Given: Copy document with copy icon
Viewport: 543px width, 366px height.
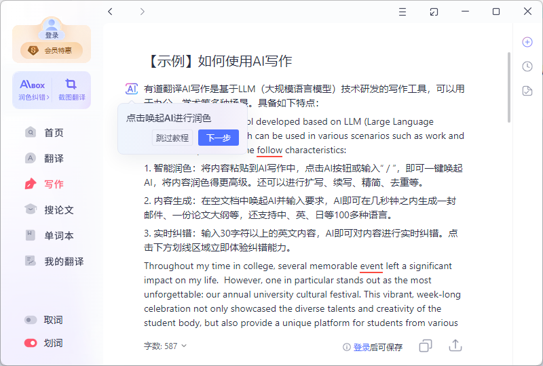Looking at the screenshot, I should click(x=426, y=346).
